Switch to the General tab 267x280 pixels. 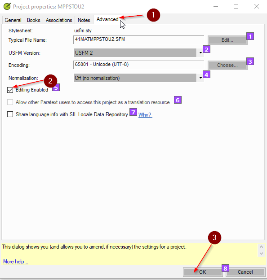click(x=13, y=20)
